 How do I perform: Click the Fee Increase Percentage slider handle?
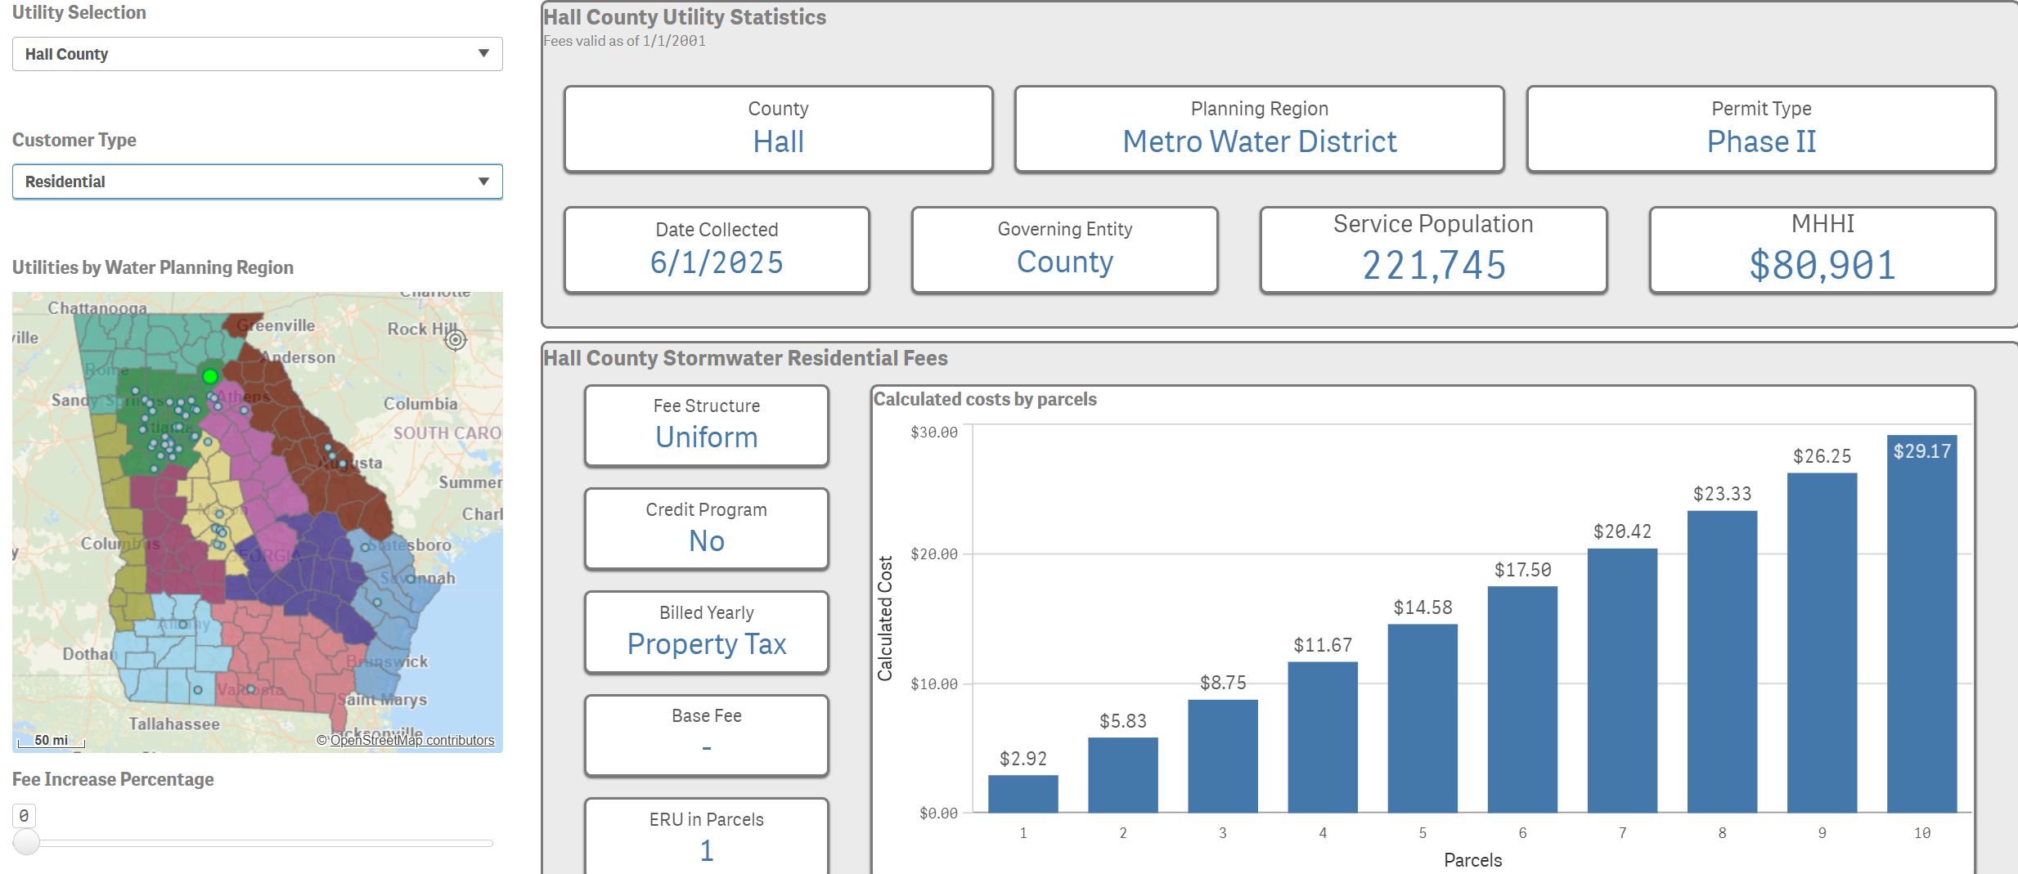coord(27,842)
